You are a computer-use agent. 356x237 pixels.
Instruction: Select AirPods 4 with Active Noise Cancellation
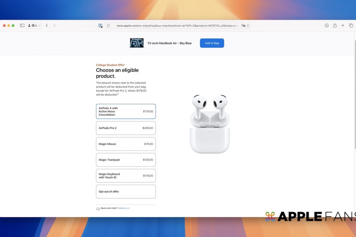[126, 111]
